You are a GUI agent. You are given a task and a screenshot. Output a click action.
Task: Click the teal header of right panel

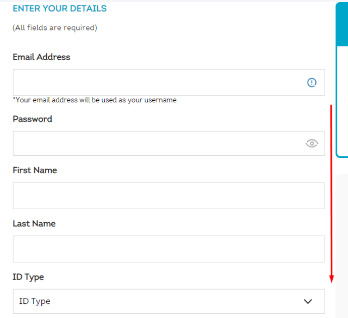click(342, 25)
